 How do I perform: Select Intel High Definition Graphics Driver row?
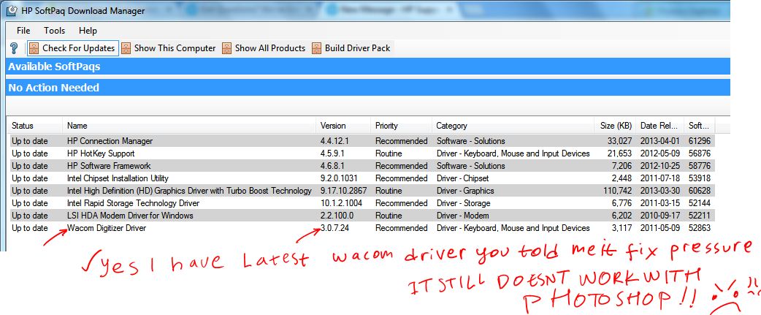pyautogui.click(x=361, y=191)
